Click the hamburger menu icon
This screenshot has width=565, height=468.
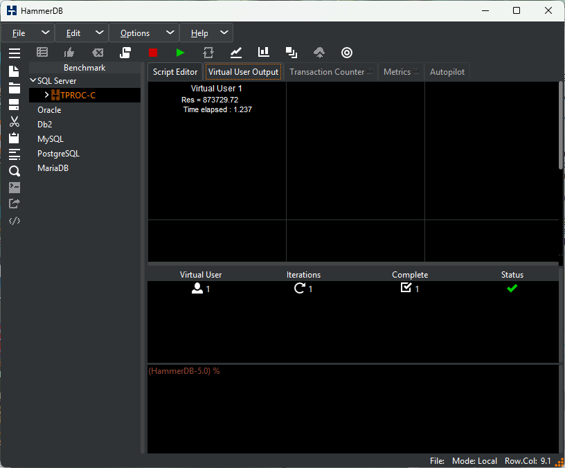click(15, 53)
